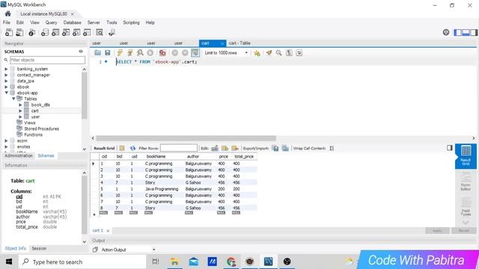Refresh the result grid data
Viewport: 479px width, 269px height.
[132, 148]
